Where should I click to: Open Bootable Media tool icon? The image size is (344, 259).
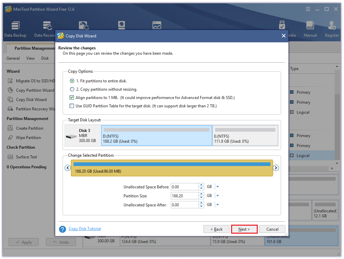[x=282, y=25]
